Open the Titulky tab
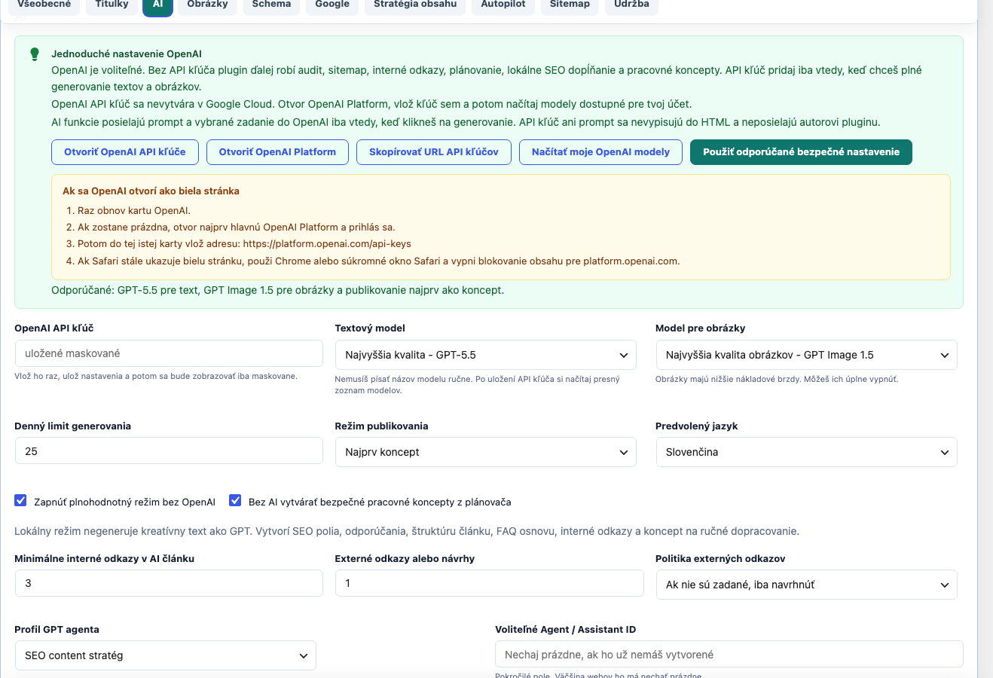993x678 pixels. (x=112, y=5)
